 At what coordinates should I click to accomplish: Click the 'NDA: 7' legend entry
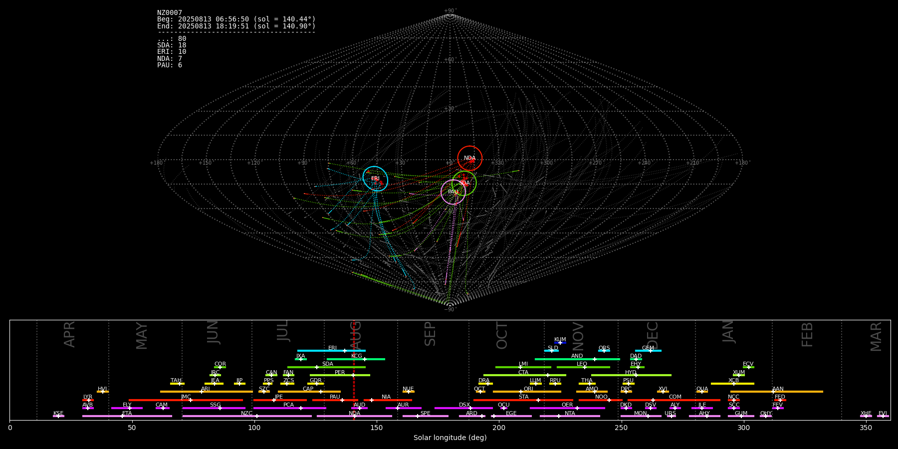coord(170,59)
